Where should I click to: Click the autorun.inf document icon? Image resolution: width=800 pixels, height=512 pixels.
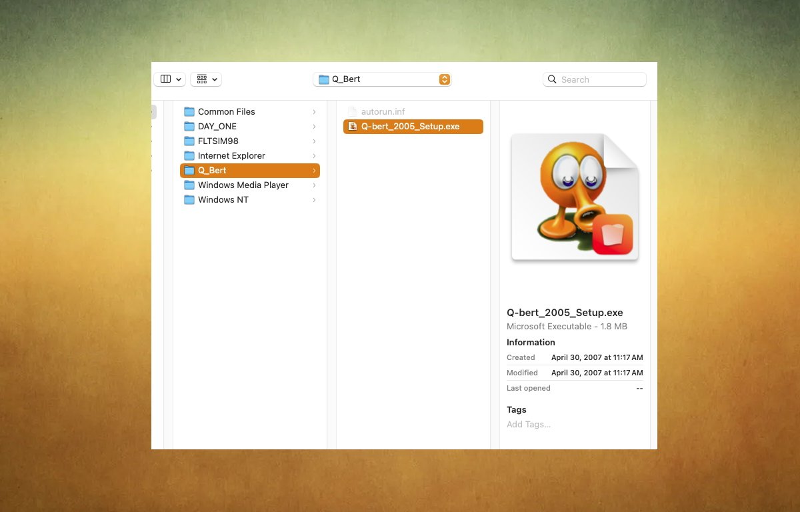pos(353,111)
